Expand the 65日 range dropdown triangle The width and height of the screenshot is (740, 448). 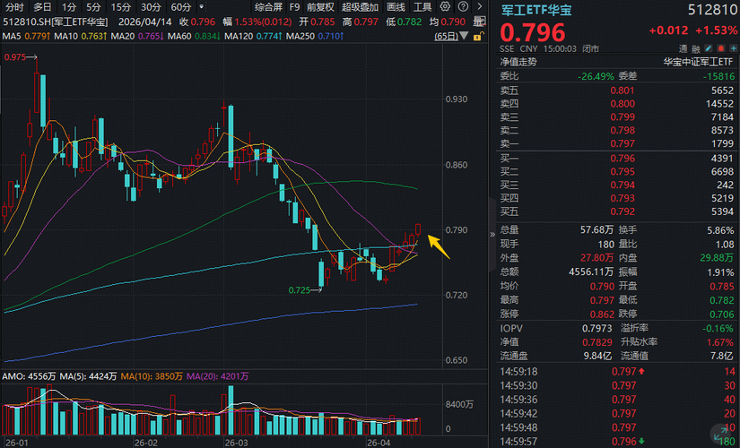coord(464,36)
